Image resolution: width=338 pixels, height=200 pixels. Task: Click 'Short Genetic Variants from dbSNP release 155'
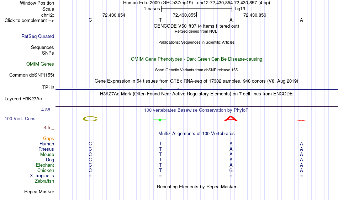[196, 70]
